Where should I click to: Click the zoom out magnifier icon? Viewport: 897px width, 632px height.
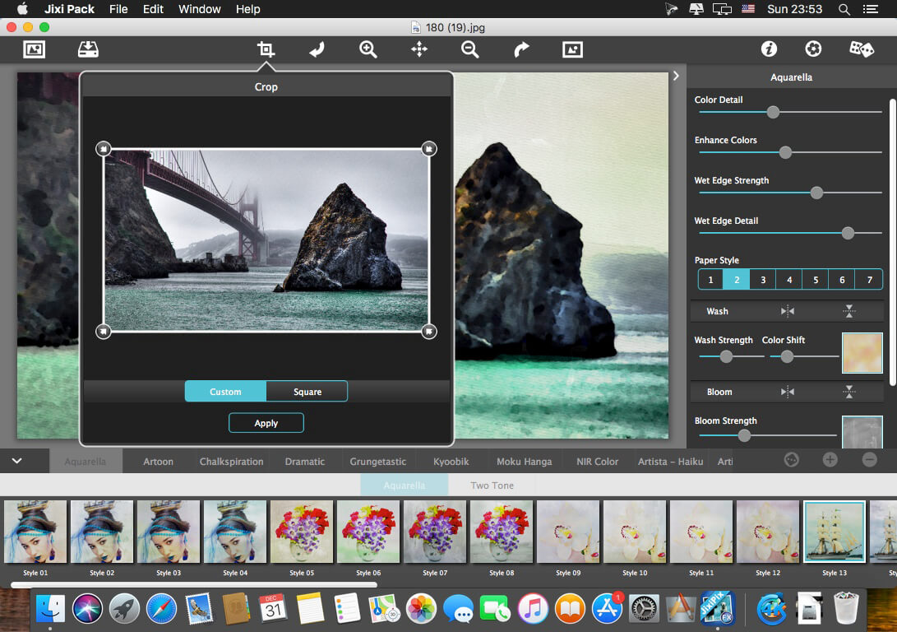click(469, 49)
